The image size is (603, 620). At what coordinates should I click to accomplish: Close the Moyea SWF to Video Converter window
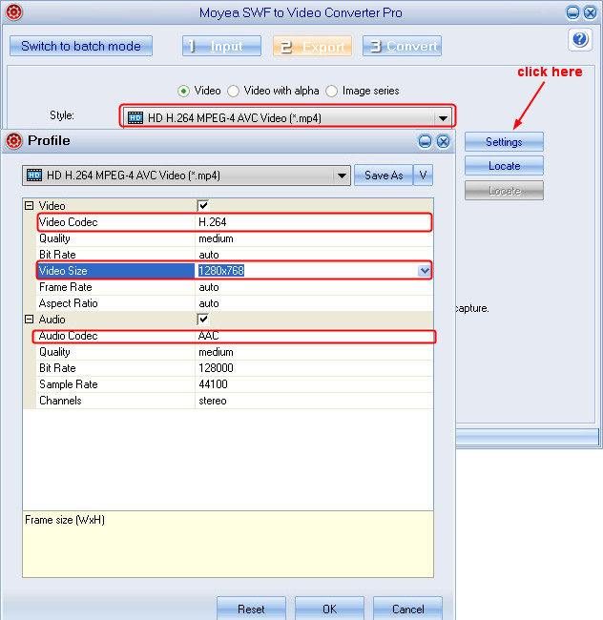click(590, 12)
